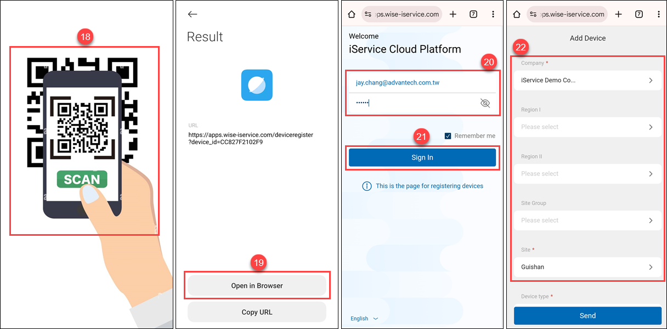
Task: Open the Site Group dropdown
Action: pyautogui.click(x=587, y=220)
